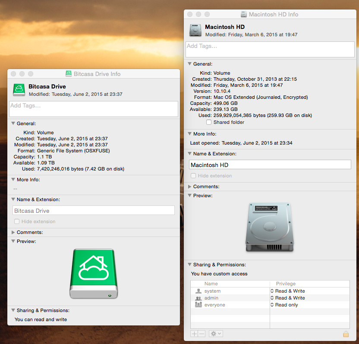
Task: Click the Bitcasa title bar proxy icon
Action: click(x=69, y=73)
